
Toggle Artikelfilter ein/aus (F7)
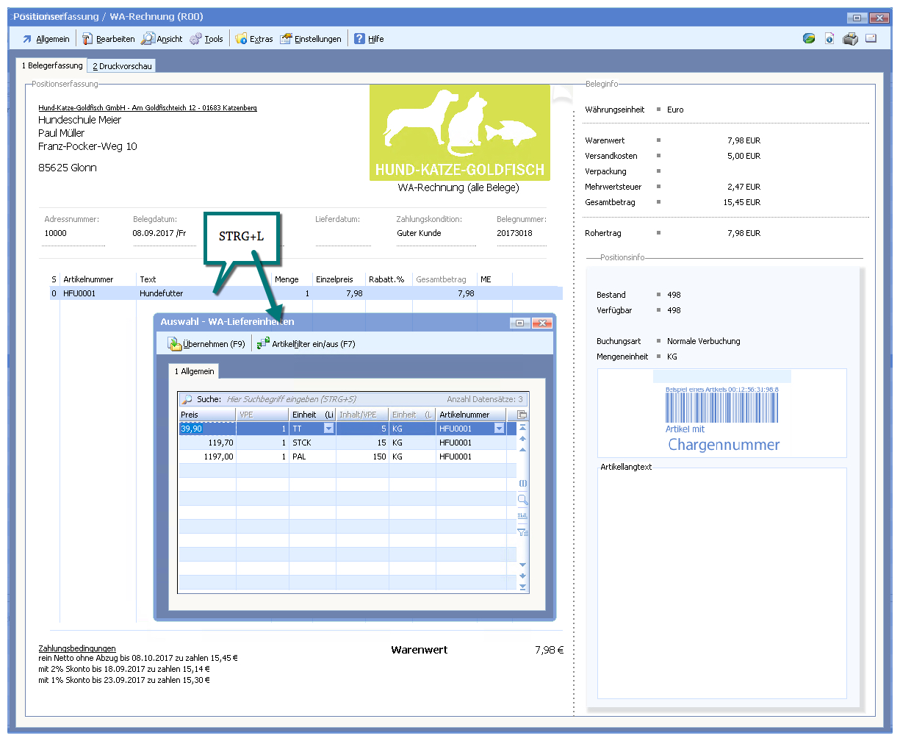coord(306,344)
